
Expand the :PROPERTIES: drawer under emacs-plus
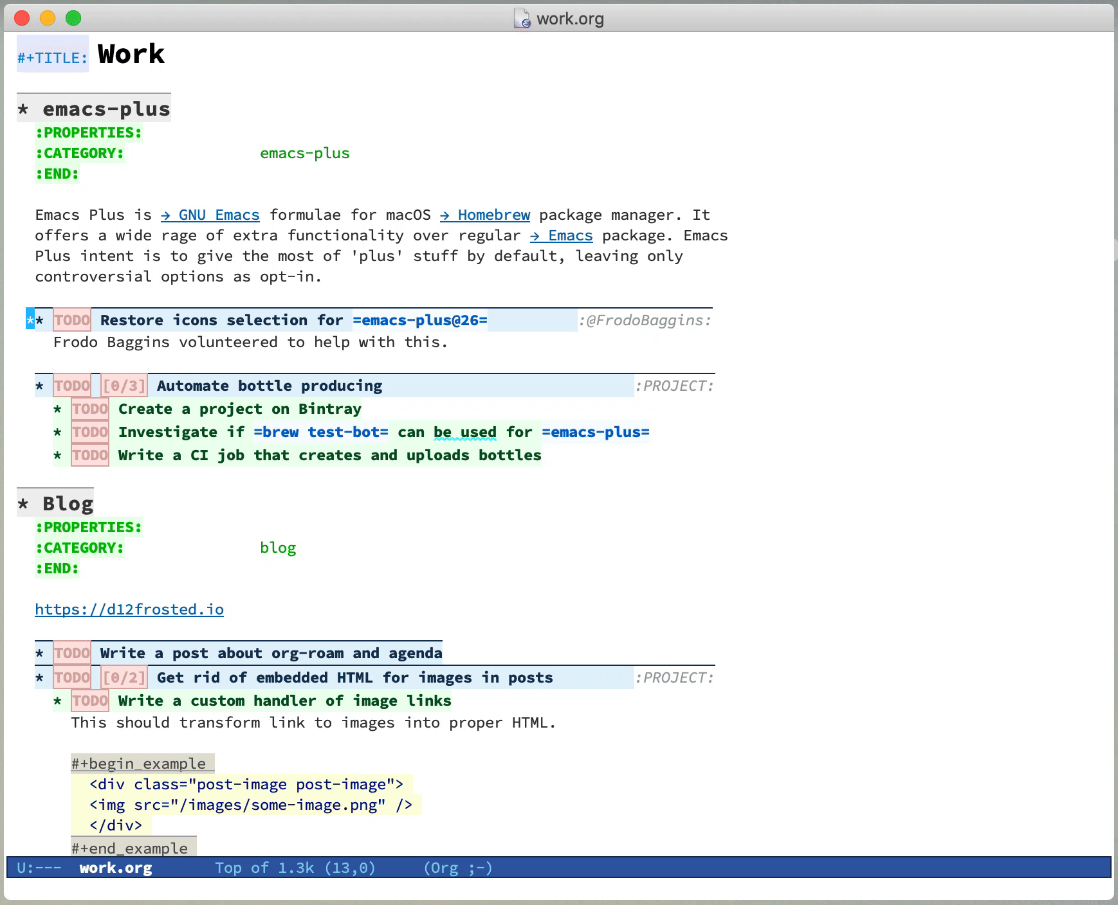(88, 133)
